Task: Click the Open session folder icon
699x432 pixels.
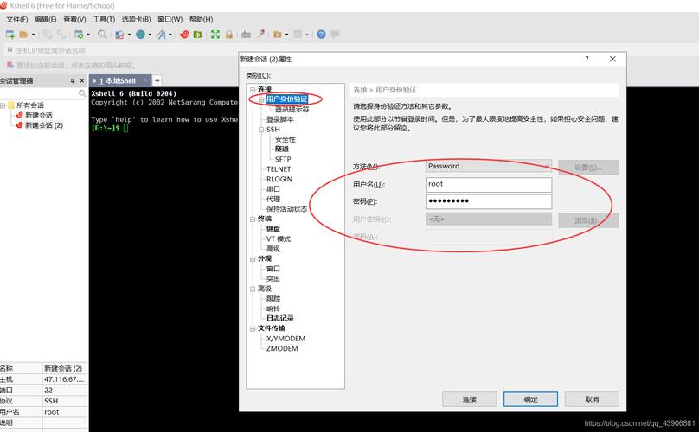Action: click(x=23, y=35)
